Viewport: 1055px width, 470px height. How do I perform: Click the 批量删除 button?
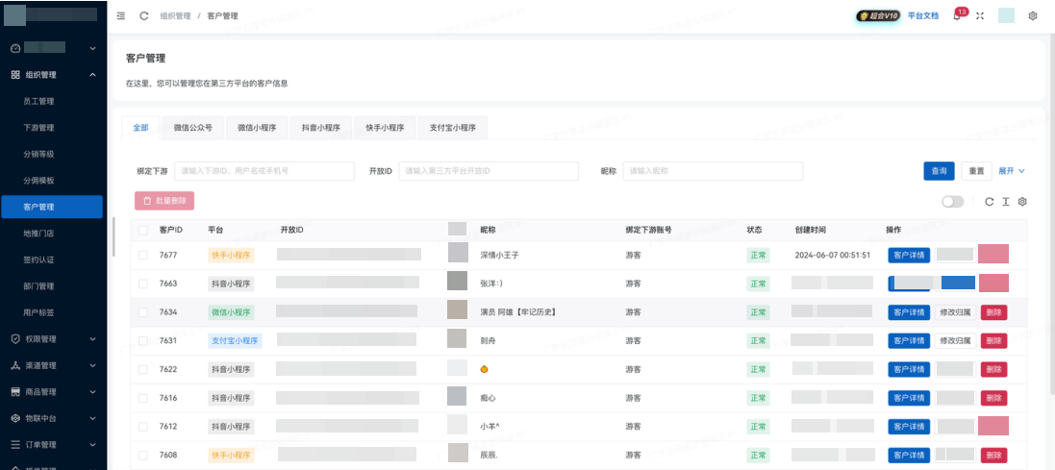point(164,201)
